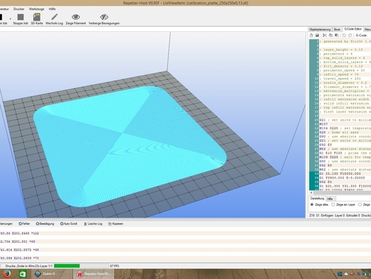This screenshot has width=371, height=279.
Task: Toggle Auto-Scroll for the log
Action: tap(69, 223)
